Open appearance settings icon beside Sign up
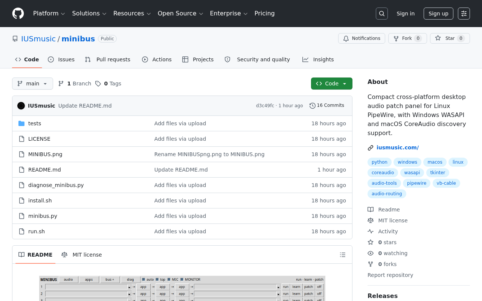 point(464,14)
